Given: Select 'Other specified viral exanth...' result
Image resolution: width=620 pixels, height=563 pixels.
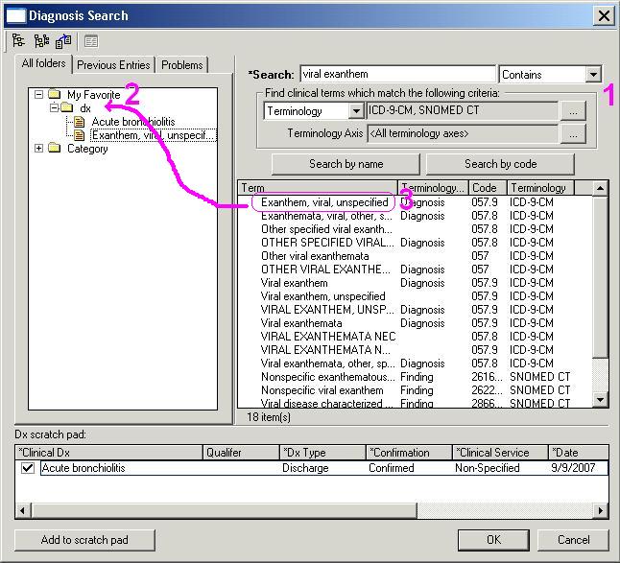Looking at the screenshot, I should point(415,229).
